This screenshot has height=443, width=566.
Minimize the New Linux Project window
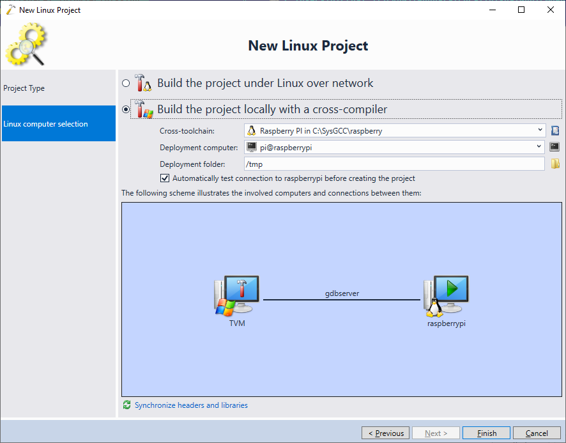[x=493, y=10]
